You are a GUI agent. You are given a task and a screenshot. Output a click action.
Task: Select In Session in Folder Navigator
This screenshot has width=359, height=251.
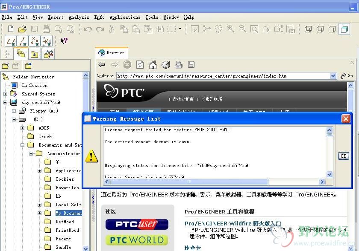pos(34,85)
